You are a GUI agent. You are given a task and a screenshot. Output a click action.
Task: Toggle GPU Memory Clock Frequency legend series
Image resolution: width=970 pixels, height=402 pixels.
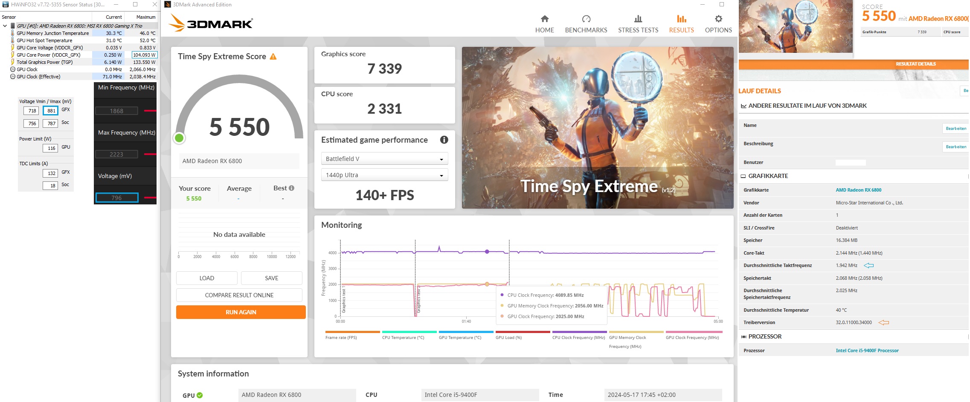tap(636, 339)
